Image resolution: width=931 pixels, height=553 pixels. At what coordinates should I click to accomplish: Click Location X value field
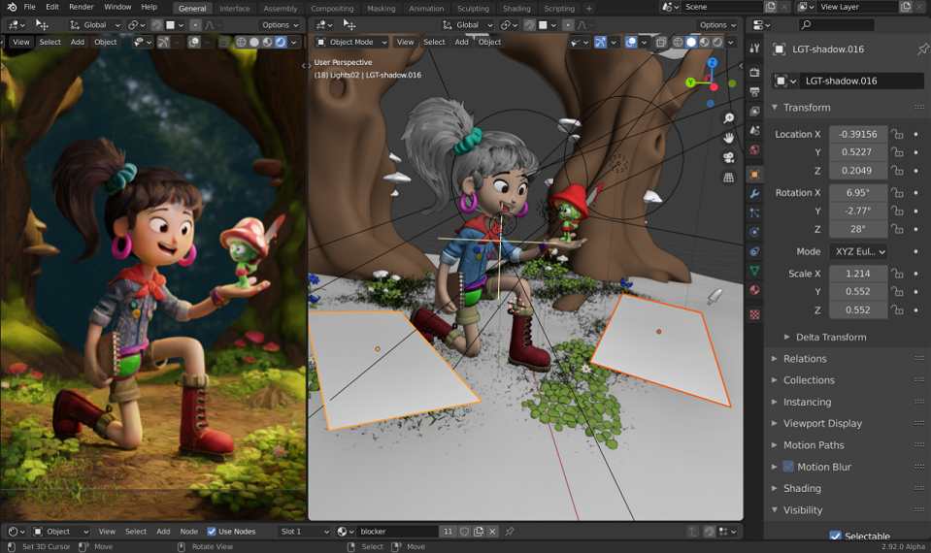point(858,135)
